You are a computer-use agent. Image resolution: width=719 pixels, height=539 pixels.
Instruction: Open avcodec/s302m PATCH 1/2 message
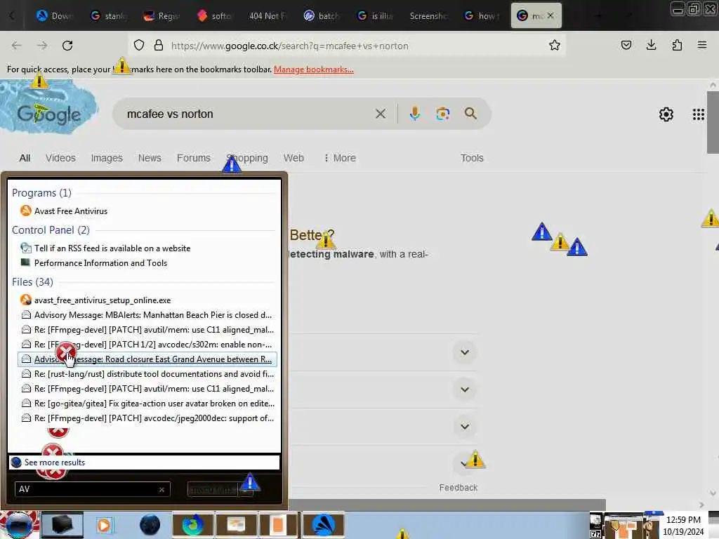147,344
